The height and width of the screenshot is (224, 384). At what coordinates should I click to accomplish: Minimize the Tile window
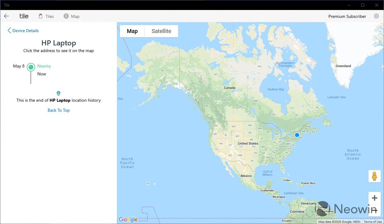point(348,5)
